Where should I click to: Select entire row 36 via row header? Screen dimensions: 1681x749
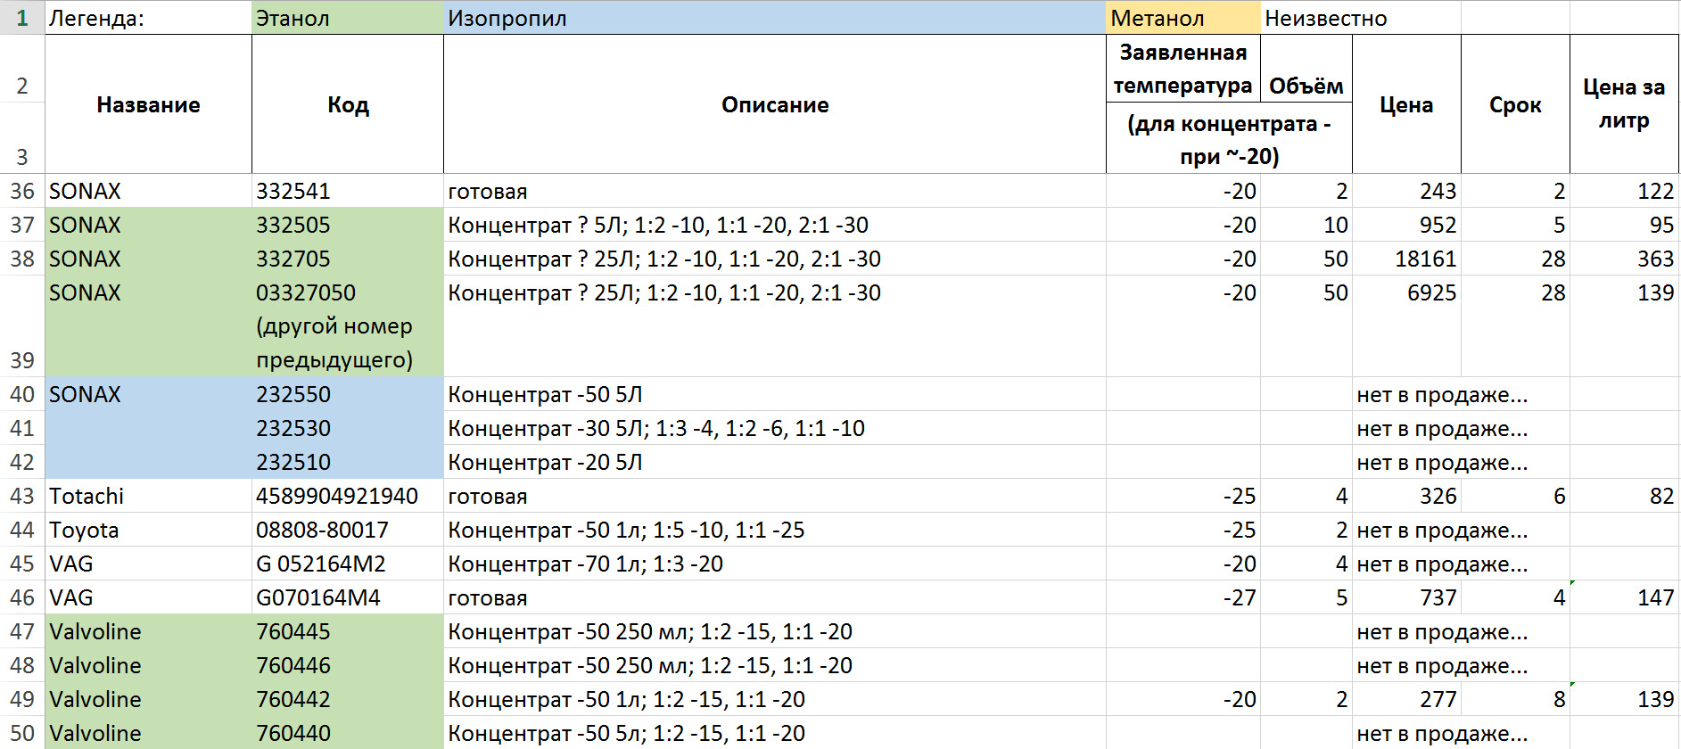21,191
